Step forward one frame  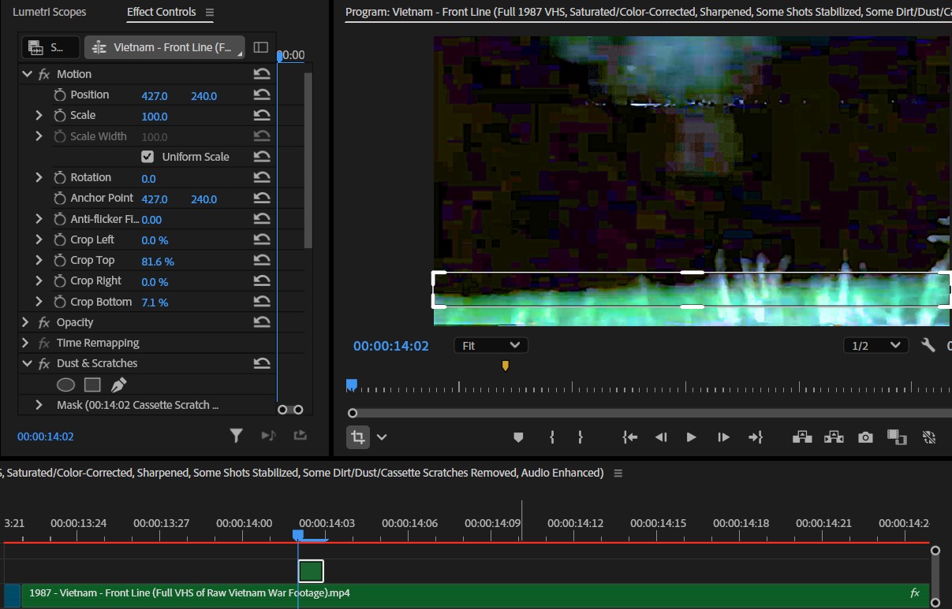pos(723,437)
